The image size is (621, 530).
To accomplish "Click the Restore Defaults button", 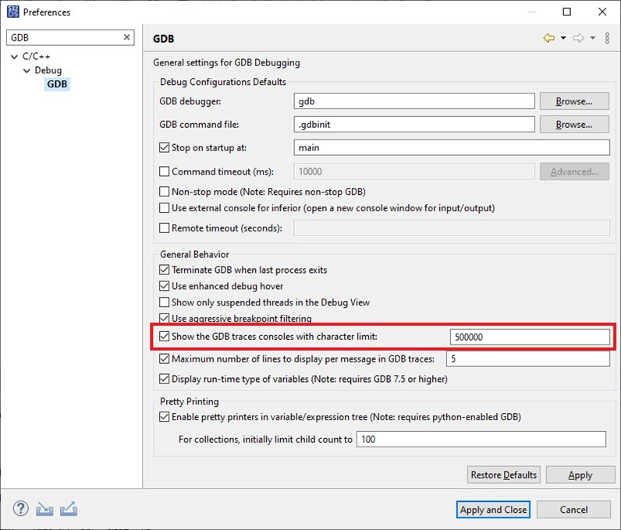I will point(503,475).
